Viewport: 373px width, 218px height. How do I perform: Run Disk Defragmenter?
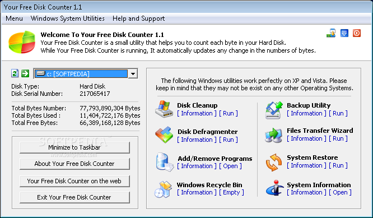229,140
